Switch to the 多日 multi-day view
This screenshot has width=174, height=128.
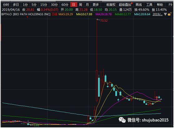[x=16, y=5]
